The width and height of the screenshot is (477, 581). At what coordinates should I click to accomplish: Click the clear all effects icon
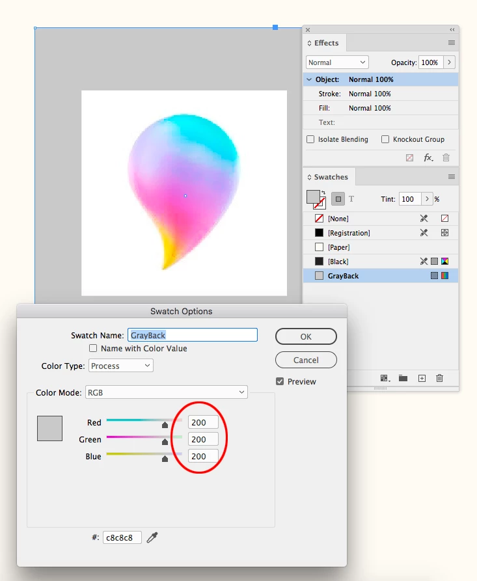pos(409,158)
